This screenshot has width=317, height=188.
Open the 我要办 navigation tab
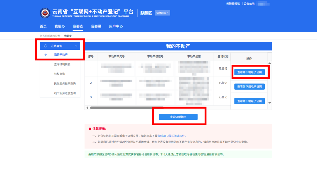point(60,26)
